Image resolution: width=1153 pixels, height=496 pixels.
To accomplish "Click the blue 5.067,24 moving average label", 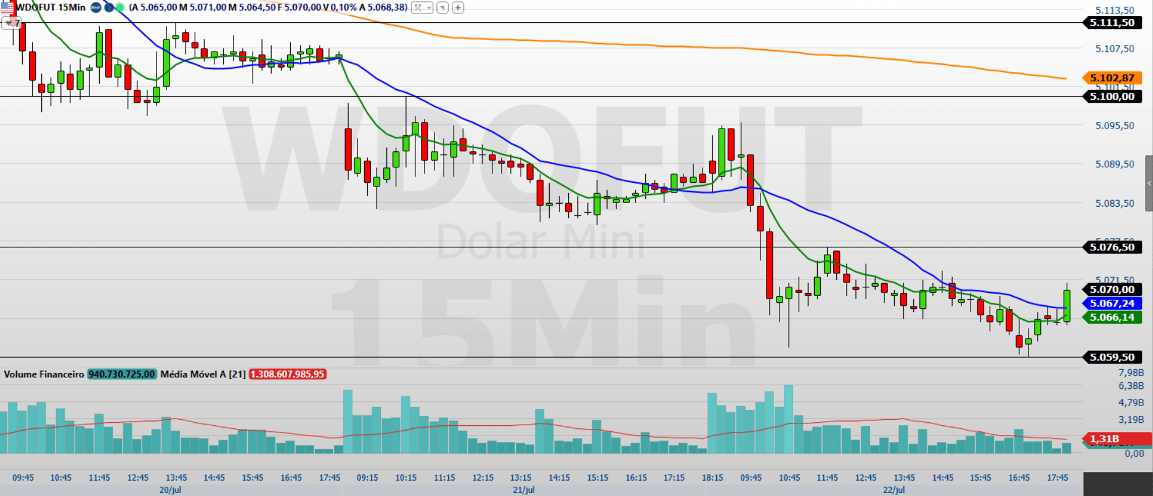I will [x=1112, y=303].
